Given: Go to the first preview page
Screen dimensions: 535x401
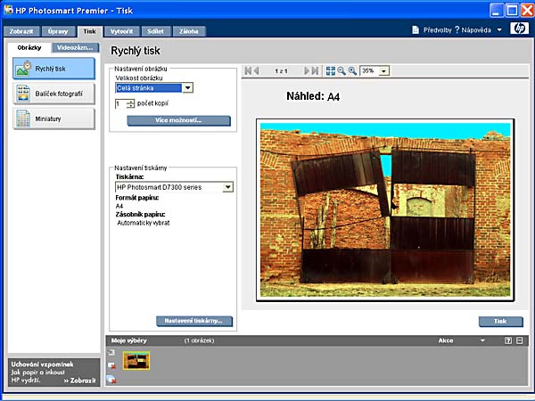Looking at the screenshot, I should [247, 70].
